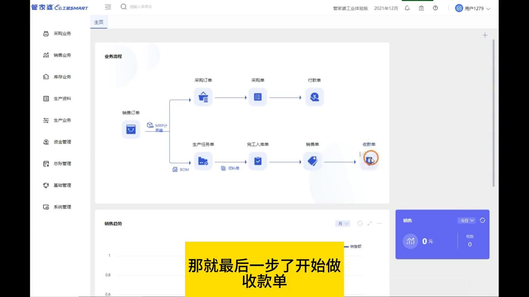
Task: Click the 完工入库单 icon
Action: tap(257, 161)
